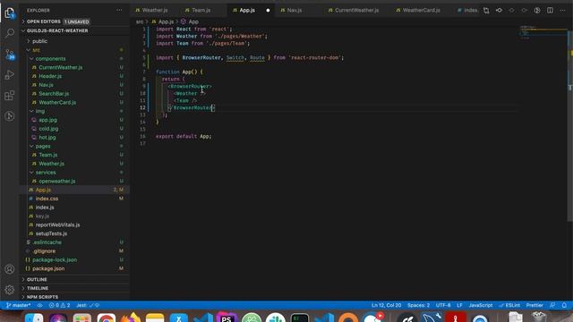Open the Accounts menu icon

10,269
